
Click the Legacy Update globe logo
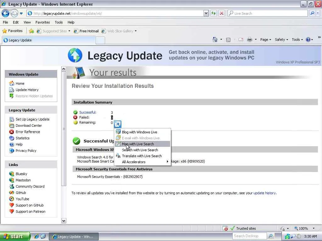[x=75, y=55]
